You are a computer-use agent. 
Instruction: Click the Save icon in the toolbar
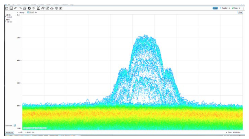tap(12, 8)
